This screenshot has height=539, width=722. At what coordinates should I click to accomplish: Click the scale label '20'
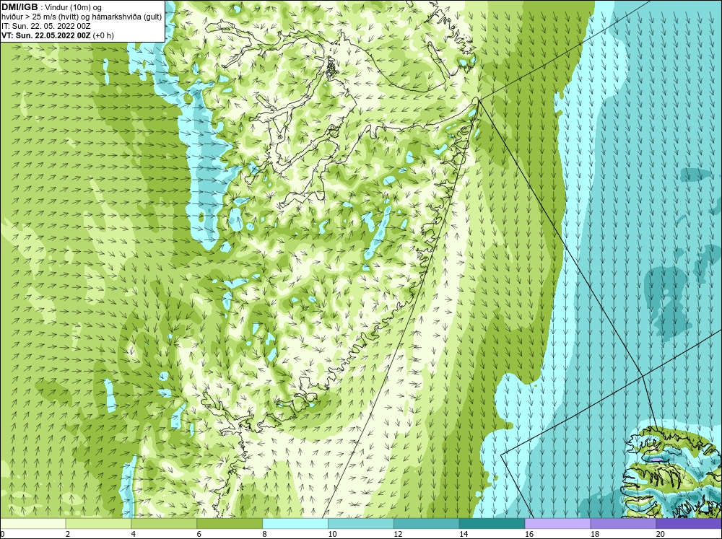point(661,534)
